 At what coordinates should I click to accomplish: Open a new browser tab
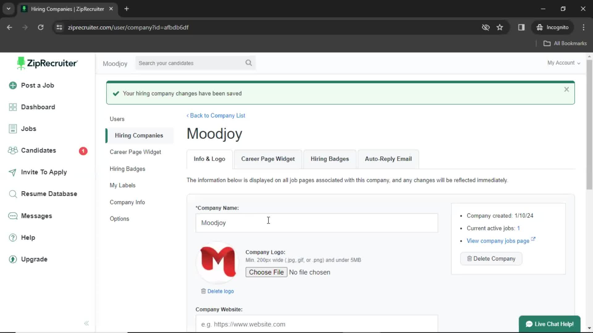[126, 9]
